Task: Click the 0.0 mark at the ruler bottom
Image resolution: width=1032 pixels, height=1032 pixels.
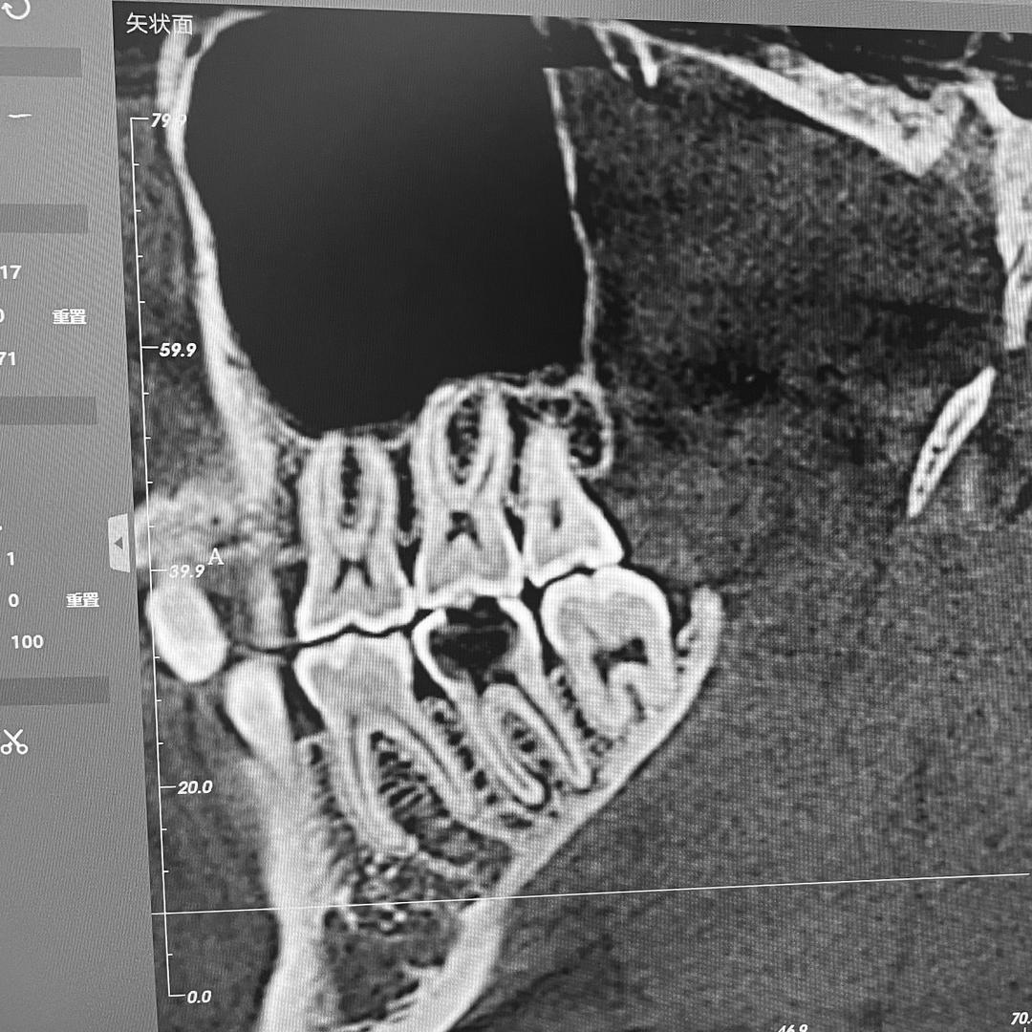Action: tap(198, 997)
